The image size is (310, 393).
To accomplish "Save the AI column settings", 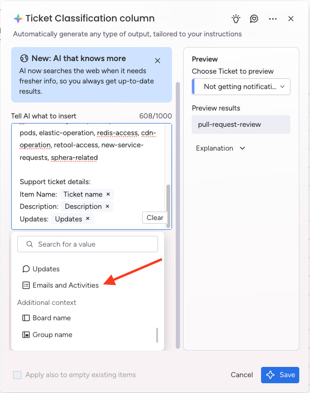I will [280, 375].
